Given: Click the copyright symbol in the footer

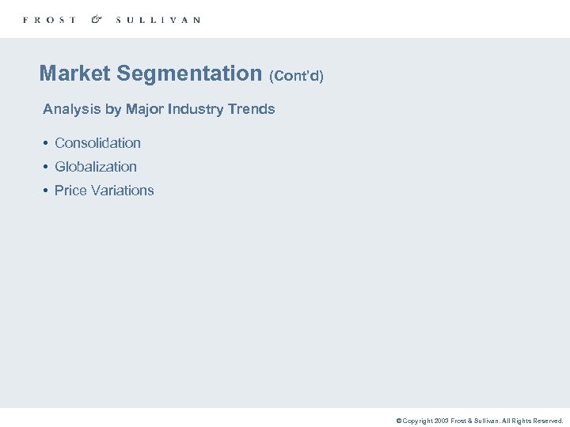Looking at the screenshot, I should coord(399,421).
